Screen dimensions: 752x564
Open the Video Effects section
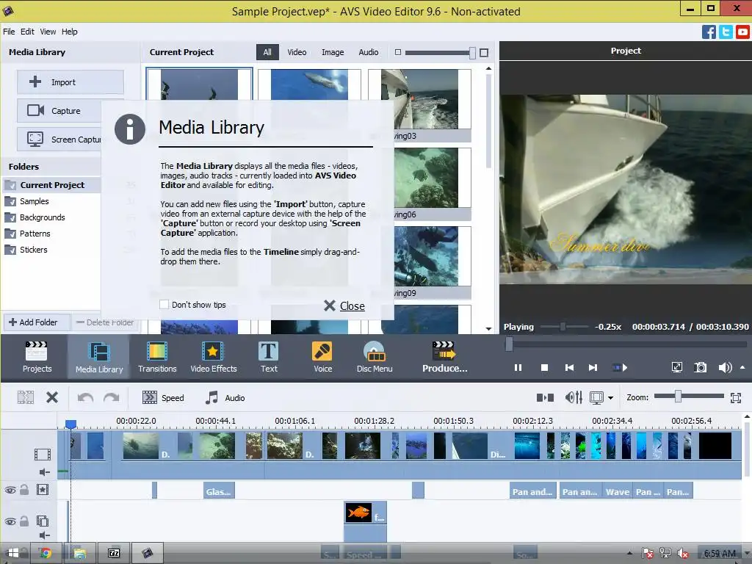[x=214, y=357]
